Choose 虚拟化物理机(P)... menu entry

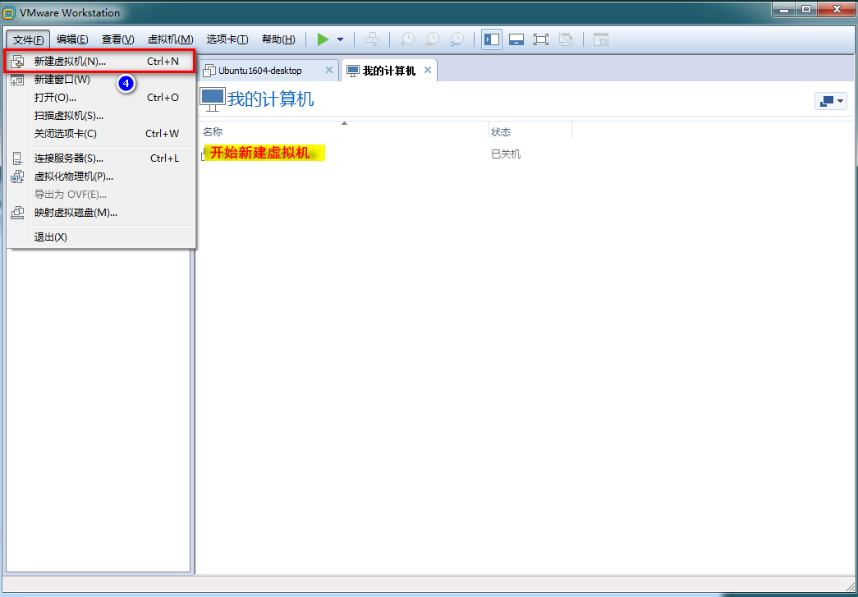(x=101, y=177)
